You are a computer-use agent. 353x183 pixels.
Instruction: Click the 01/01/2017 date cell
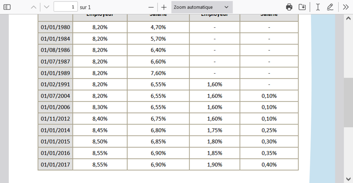pyautogui.click(x=55, y=164)
